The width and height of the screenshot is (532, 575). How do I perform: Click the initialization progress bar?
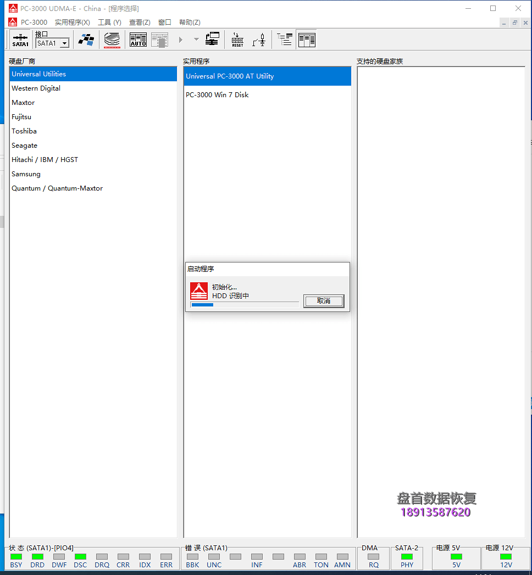(x=245, y=305)
